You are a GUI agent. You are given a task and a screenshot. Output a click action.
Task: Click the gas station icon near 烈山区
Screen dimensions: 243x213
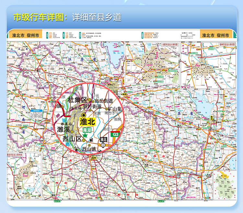pyautogui.click(x=92, y=140)
